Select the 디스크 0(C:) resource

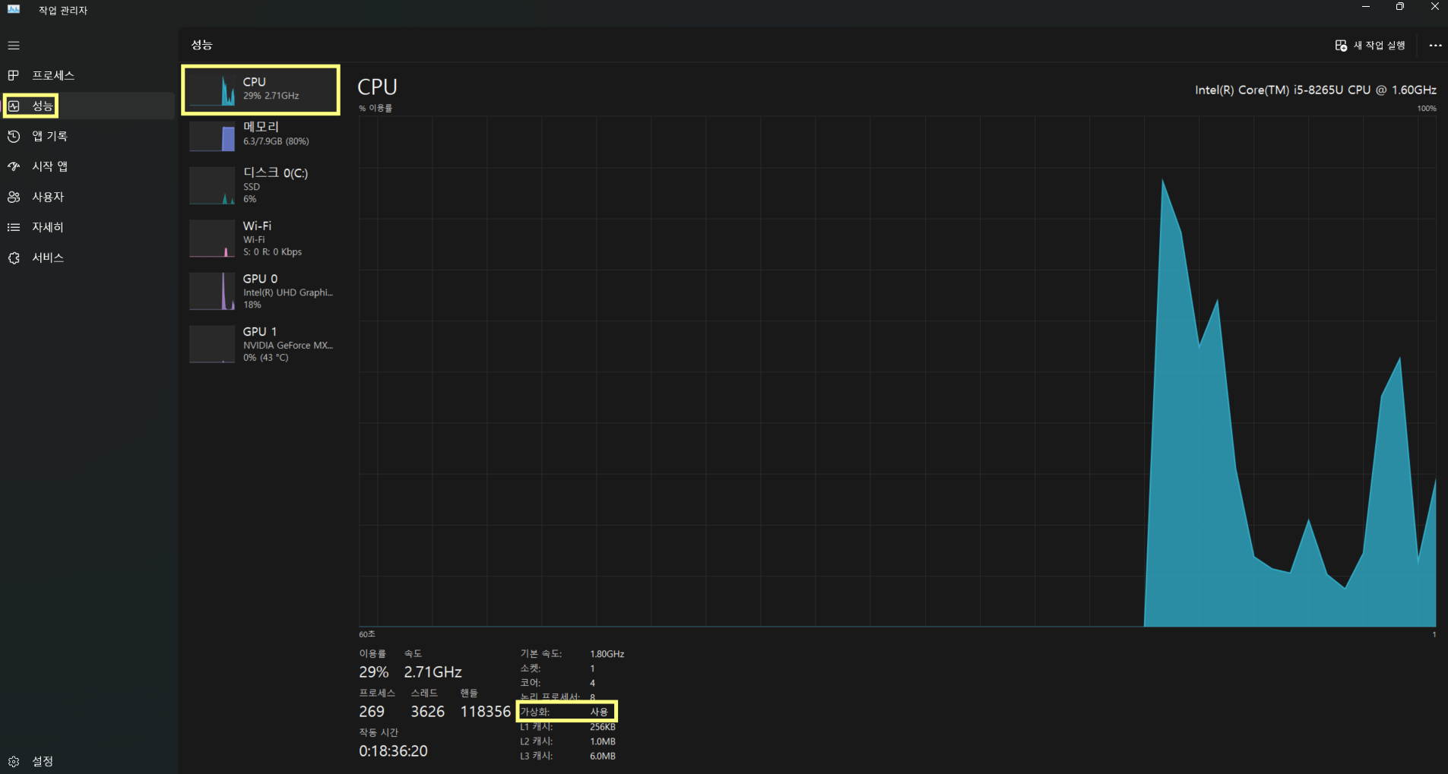[261, 186]
